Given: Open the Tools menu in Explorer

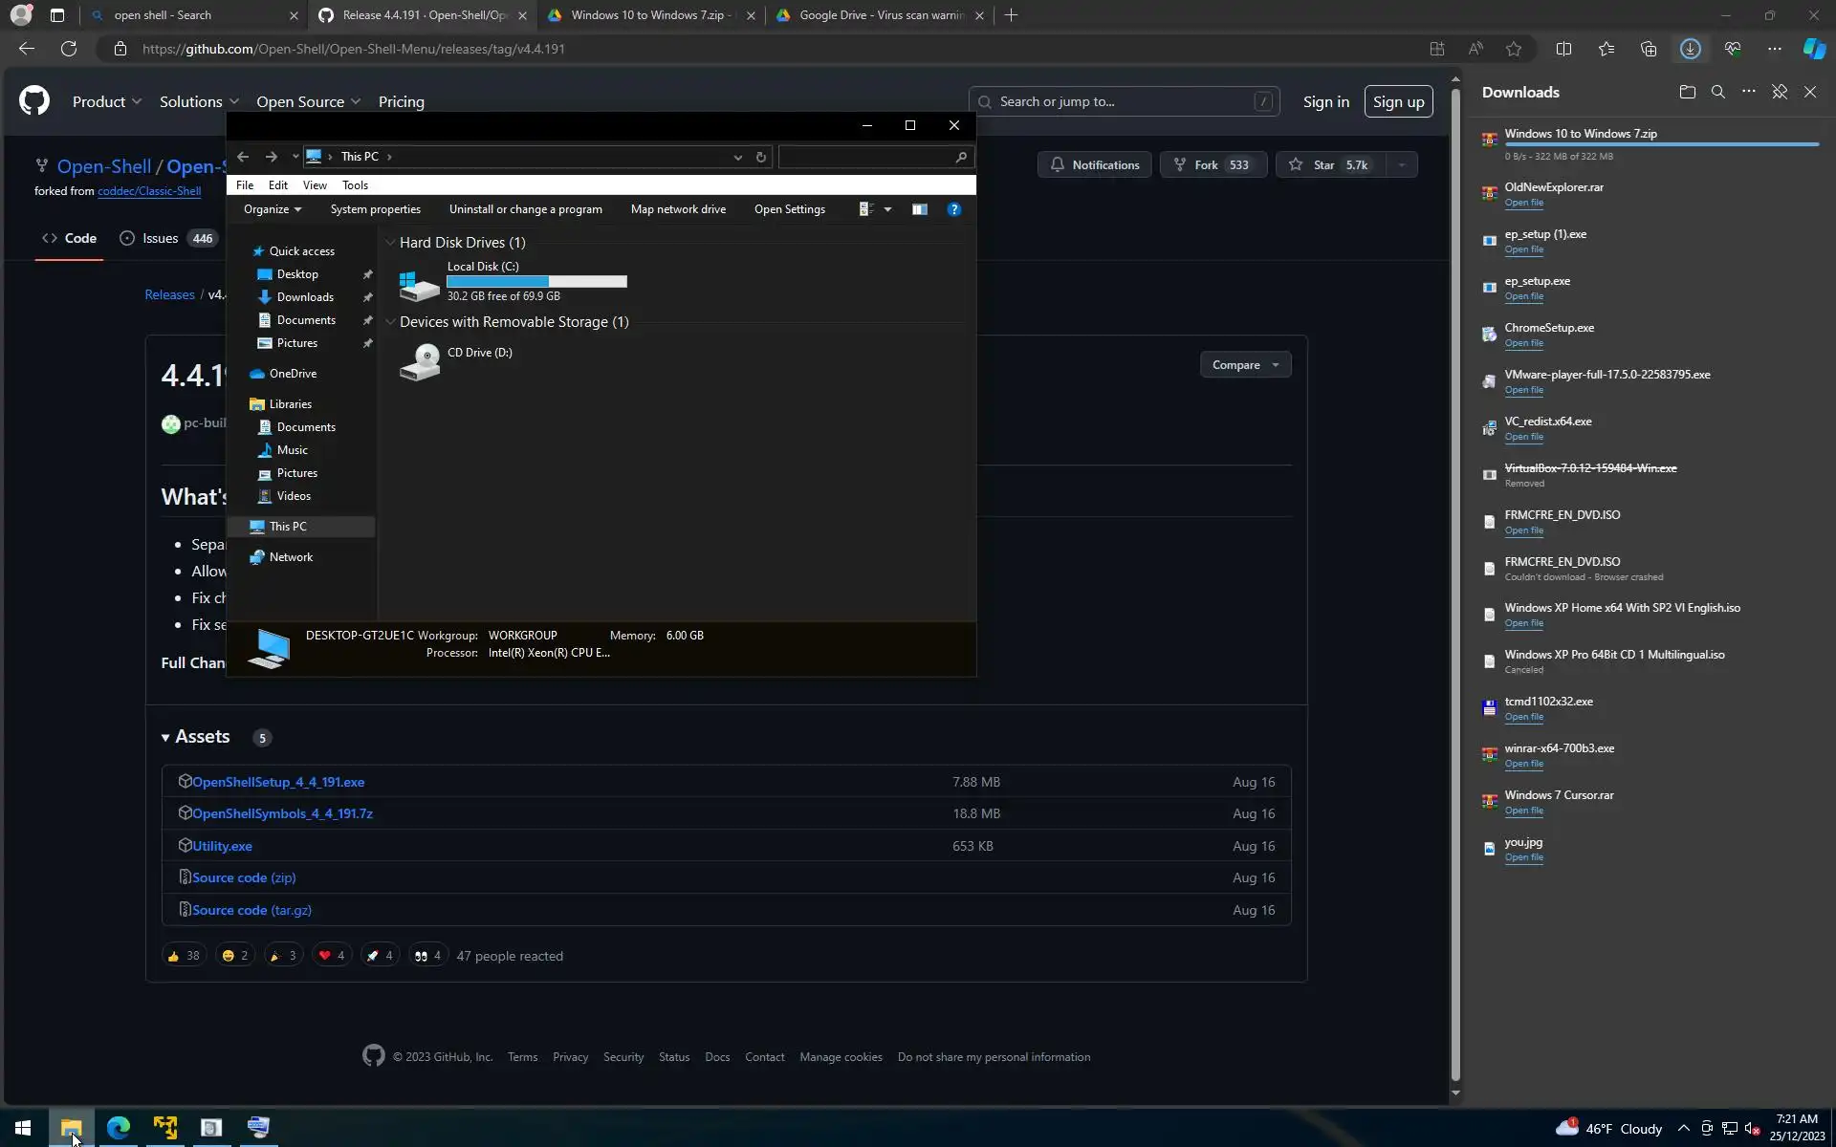Looking at the screenshot, I should pyautogui.click(x=355, y=185).
